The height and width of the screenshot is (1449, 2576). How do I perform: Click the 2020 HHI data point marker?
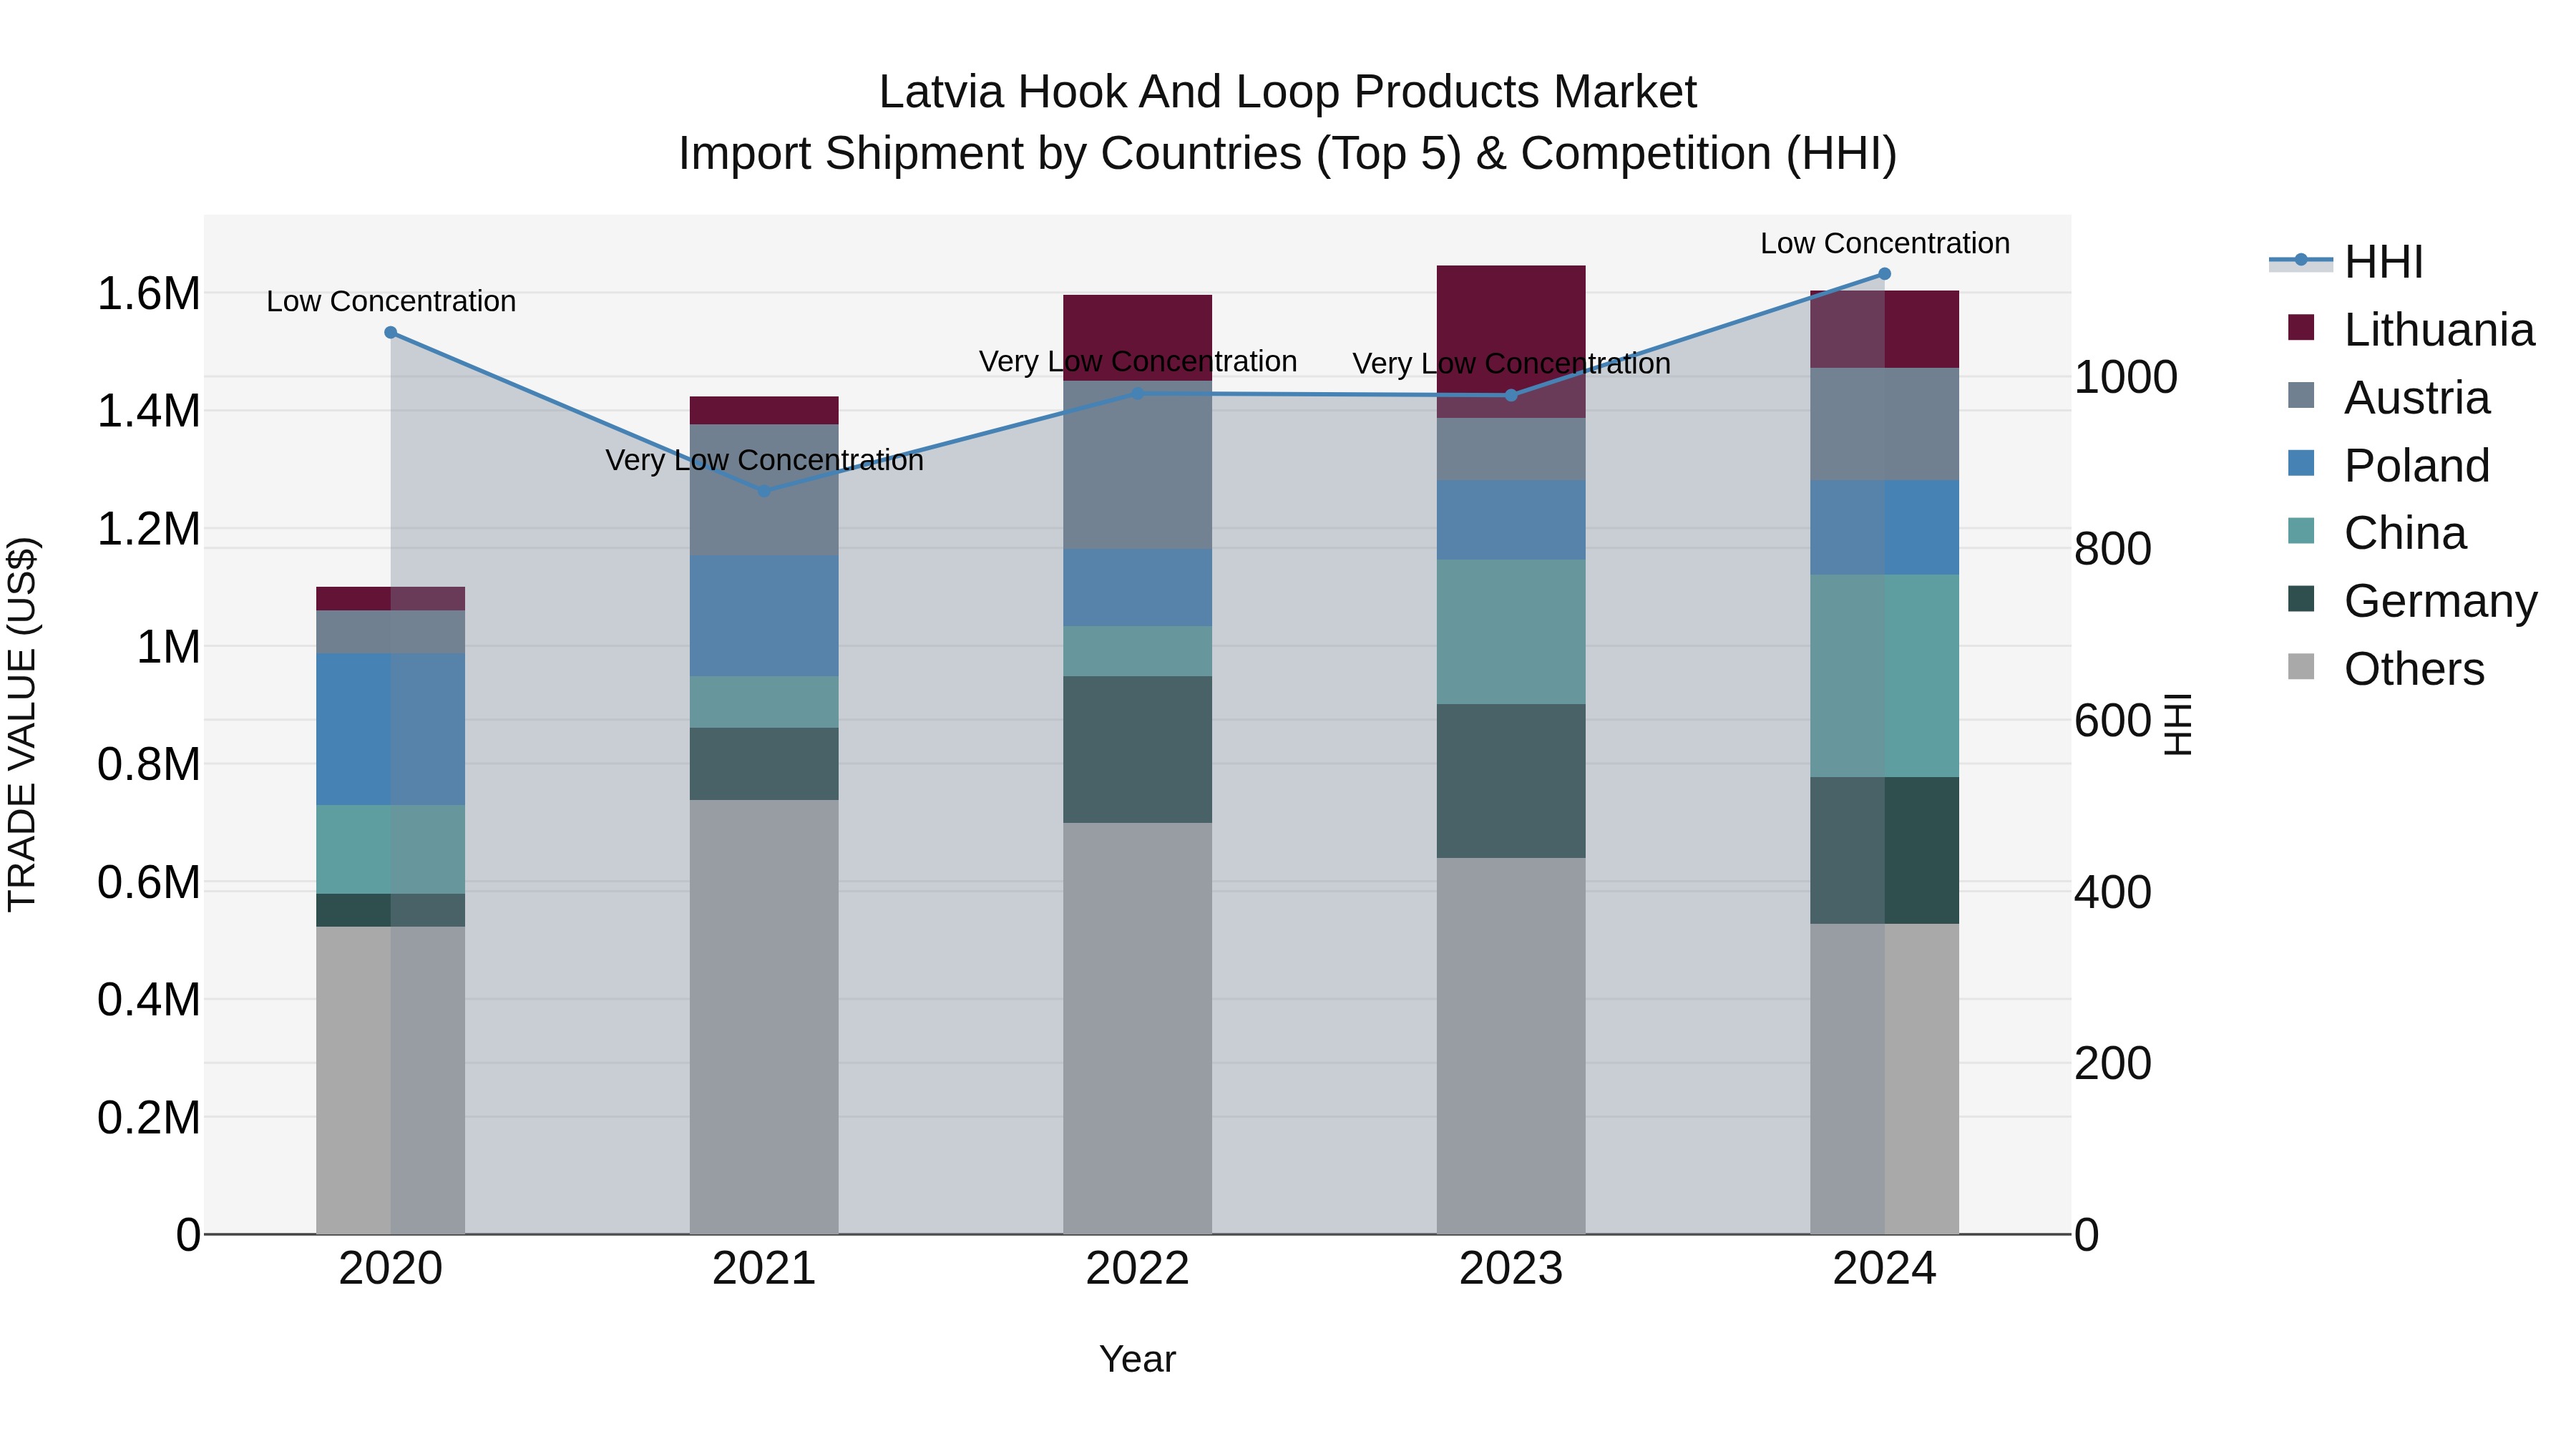(391, 333)
